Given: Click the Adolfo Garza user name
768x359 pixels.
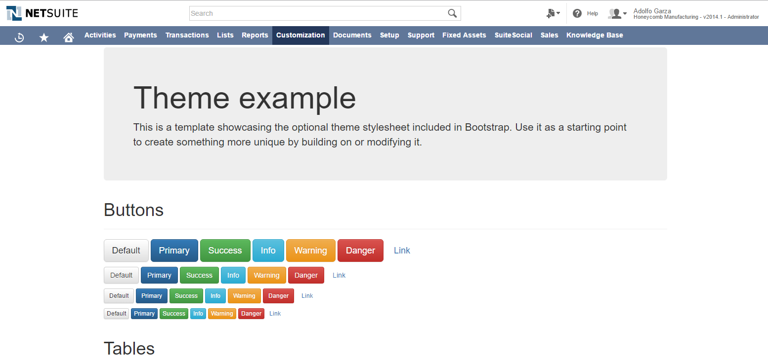Looking at the screenshot, I should 652,11.
